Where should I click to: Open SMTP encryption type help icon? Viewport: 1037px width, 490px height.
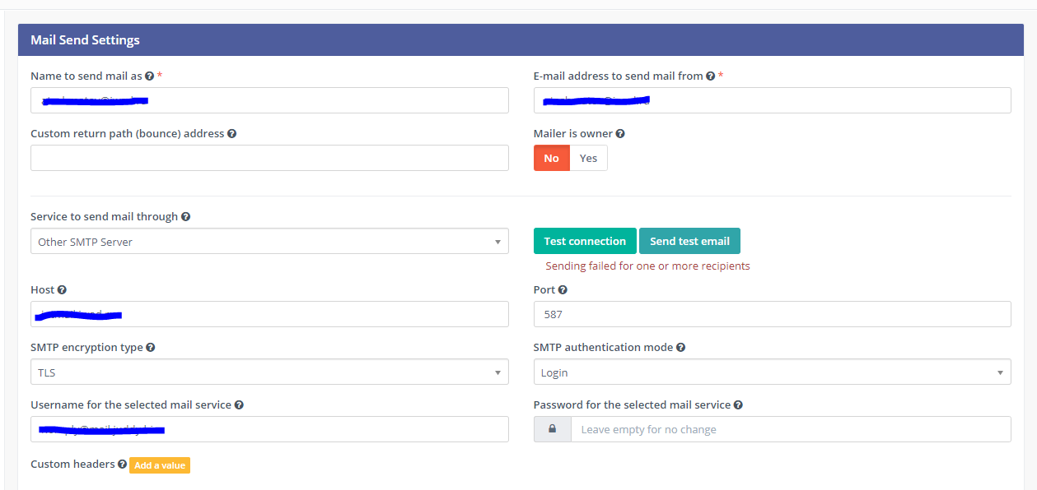[x=150, y=348]
